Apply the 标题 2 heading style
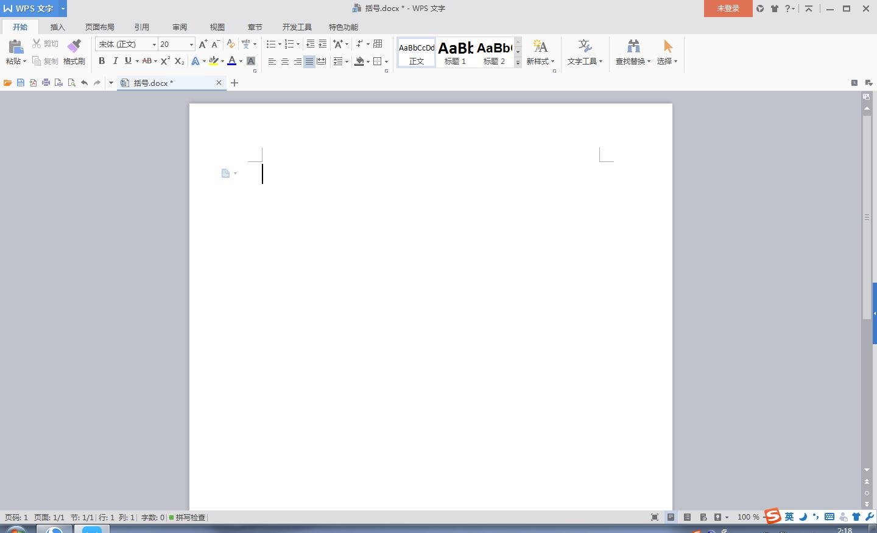Screen dimensions: 877x533 point(494,52)
